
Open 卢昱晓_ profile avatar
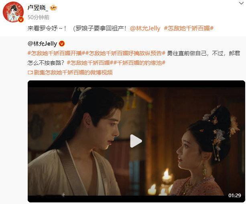coord(13,12)
